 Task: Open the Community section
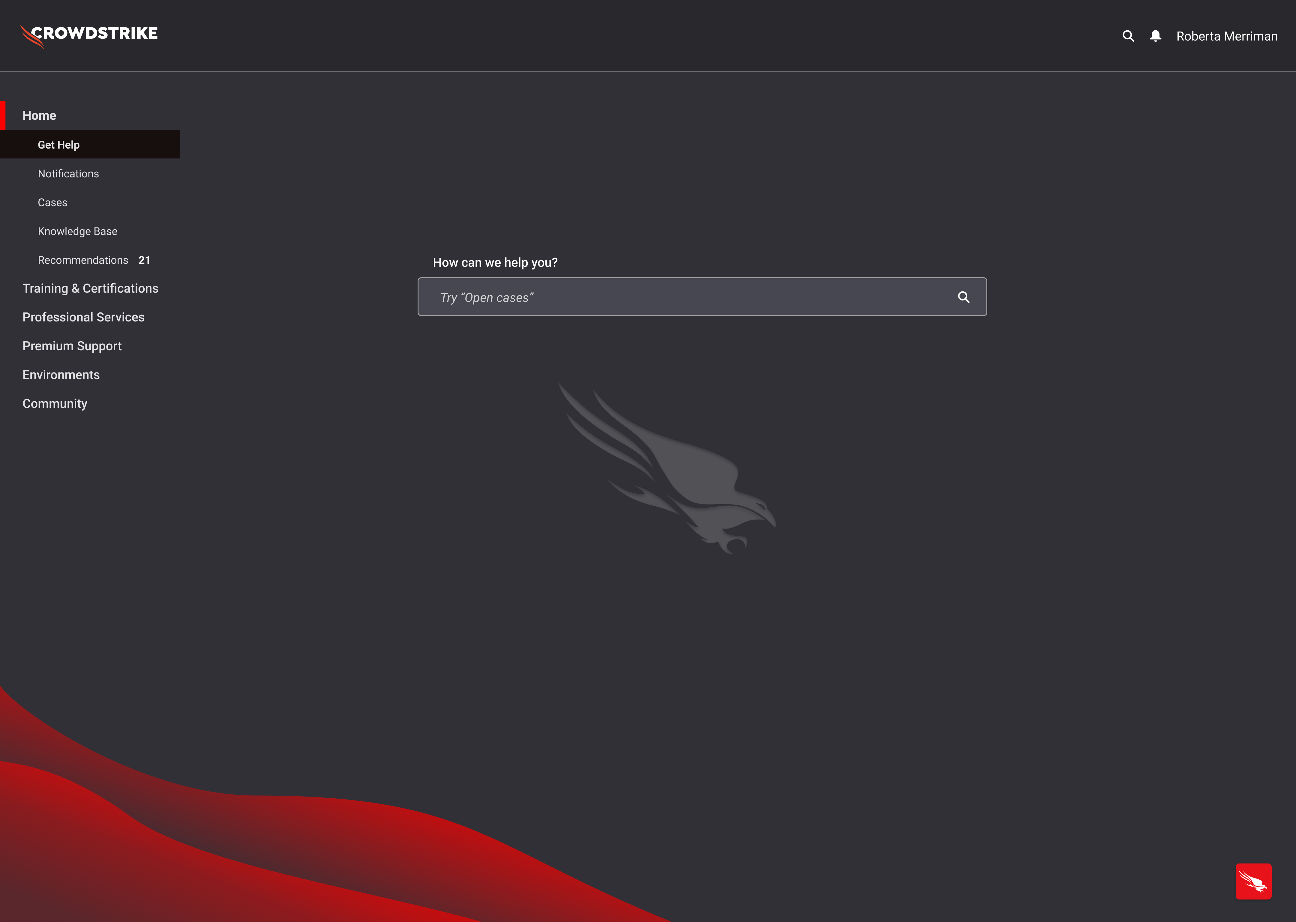point(55,404)
